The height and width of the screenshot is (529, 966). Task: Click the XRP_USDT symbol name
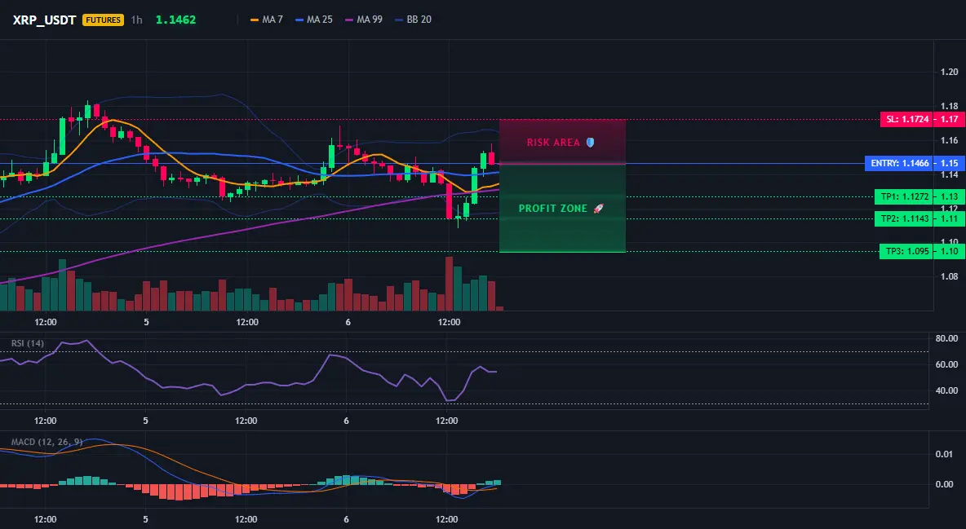click(x=44, y=20)
